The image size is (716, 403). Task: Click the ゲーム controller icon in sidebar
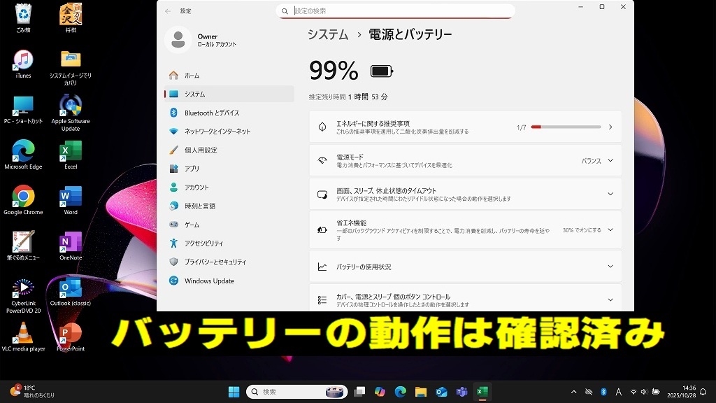173,224
